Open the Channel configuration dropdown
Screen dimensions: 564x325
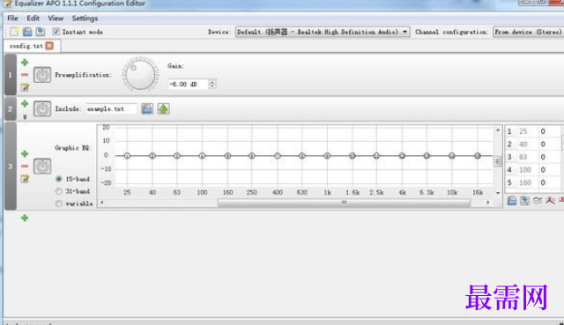[528, 32]
